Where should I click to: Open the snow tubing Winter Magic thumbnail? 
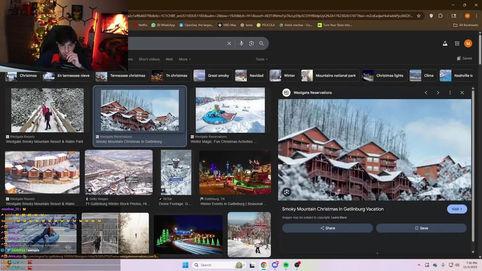(x=230, y=110)
